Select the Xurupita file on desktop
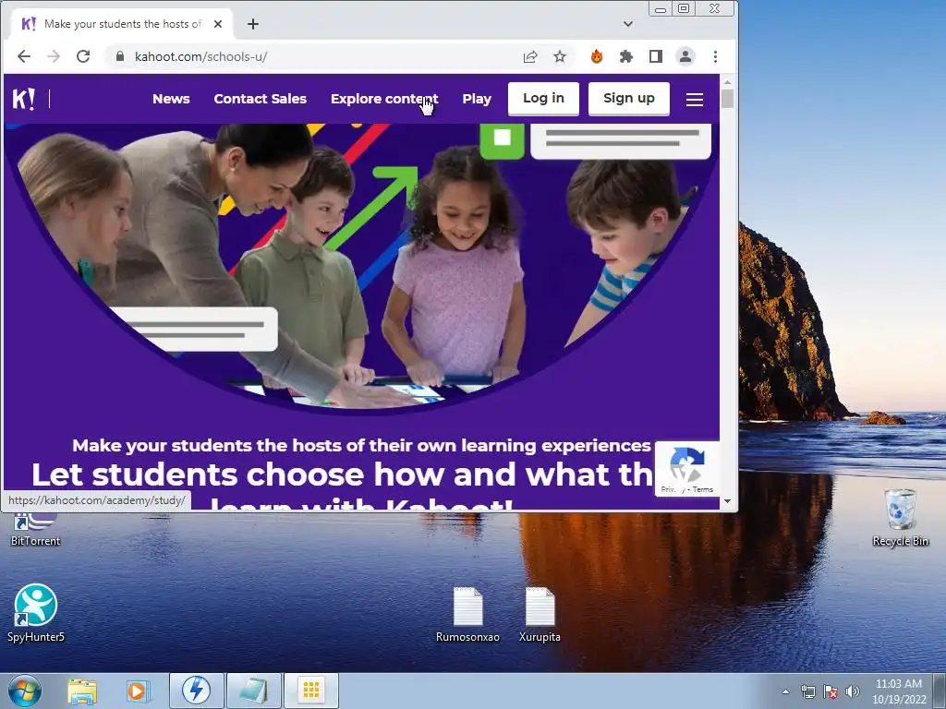Image resolution: width=946 pixels, height=709 pixels. (x=540, y=614)
